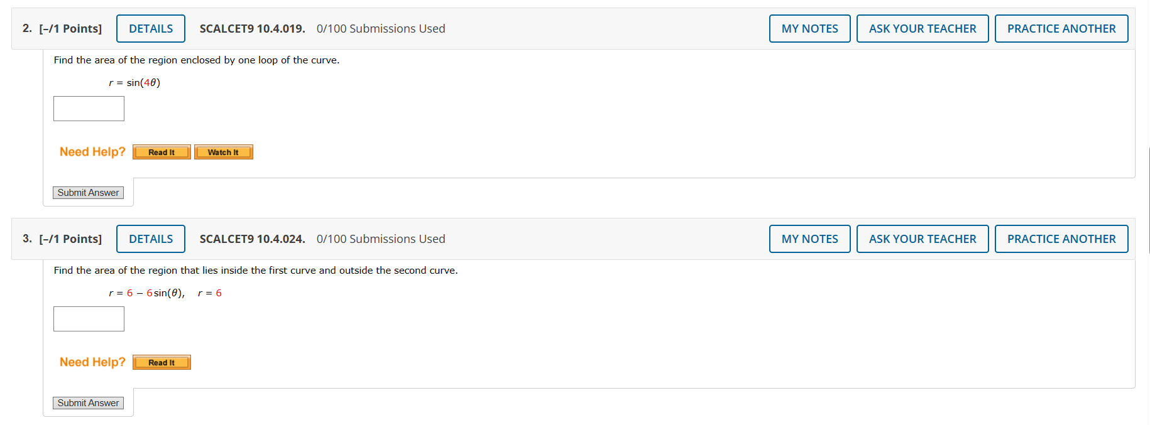Click ASK YOUR TEACHER for problem 2
Screen dimensions: 1150x425
[923, 28]
